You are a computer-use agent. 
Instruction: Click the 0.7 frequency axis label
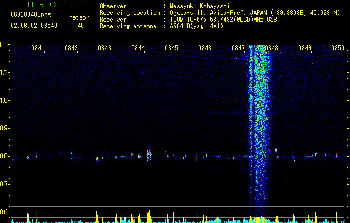coord(4,184)
